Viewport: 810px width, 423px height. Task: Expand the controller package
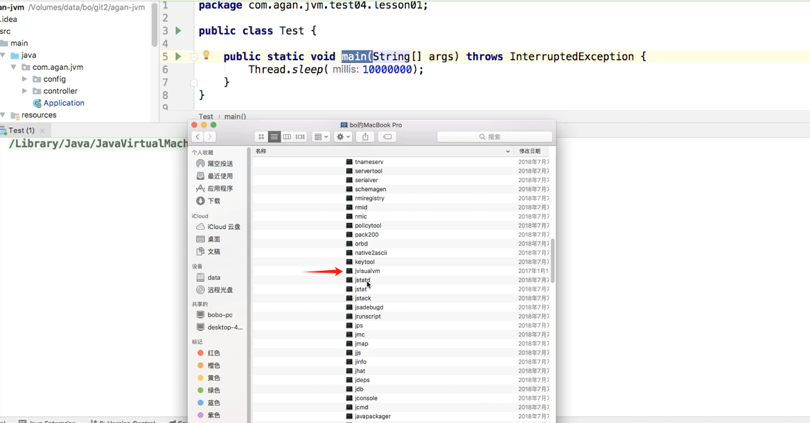tap(24, 91)
